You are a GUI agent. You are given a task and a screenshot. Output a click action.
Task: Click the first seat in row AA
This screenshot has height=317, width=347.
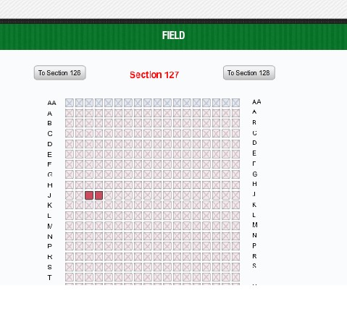tap(70, 103)
